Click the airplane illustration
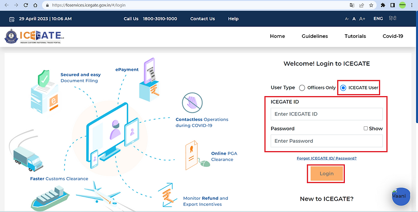Image resolution: width=418 pixels, height=212 pixels. click(98, 194)
